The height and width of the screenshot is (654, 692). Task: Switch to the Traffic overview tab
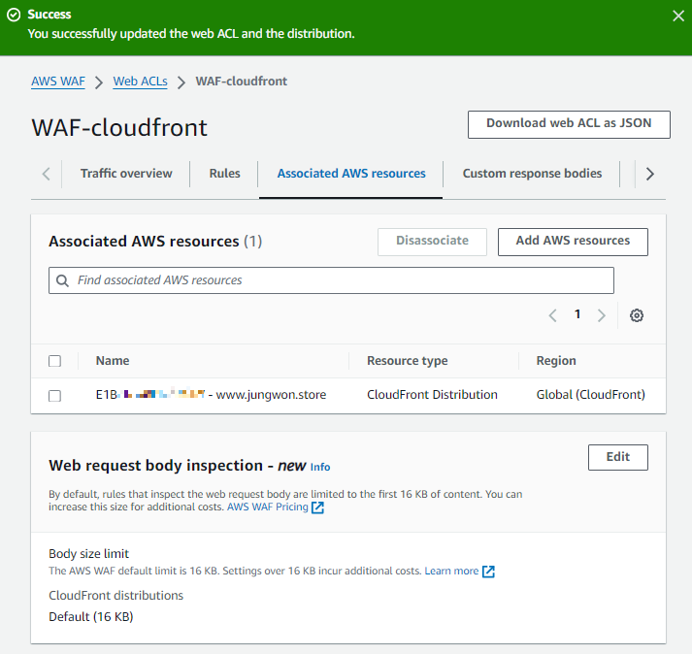point(126,174)
